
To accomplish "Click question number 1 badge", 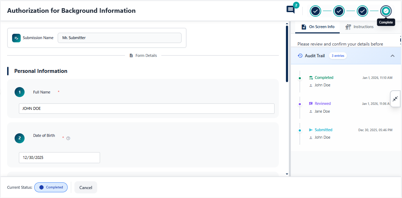I will pos(20,92).
